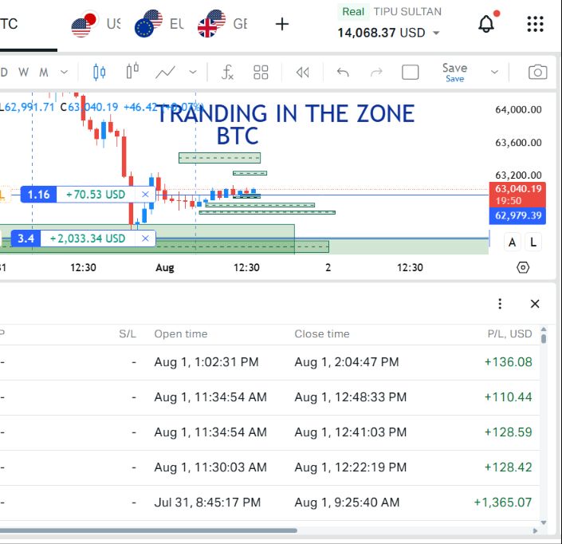The height and width of the screenshot is (544, 562).
Task: Open the indicators fx menu
Action: (227, 72)
